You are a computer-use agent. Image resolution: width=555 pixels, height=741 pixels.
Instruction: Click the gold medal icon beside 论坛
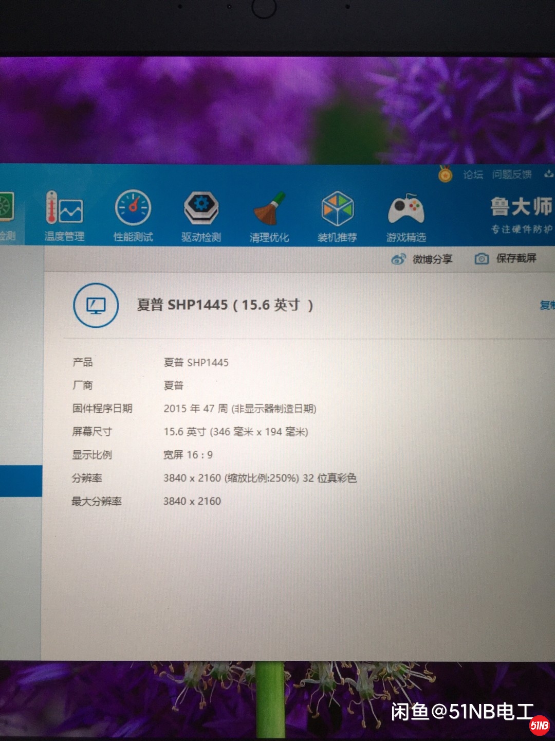click(x=445, y=175)
